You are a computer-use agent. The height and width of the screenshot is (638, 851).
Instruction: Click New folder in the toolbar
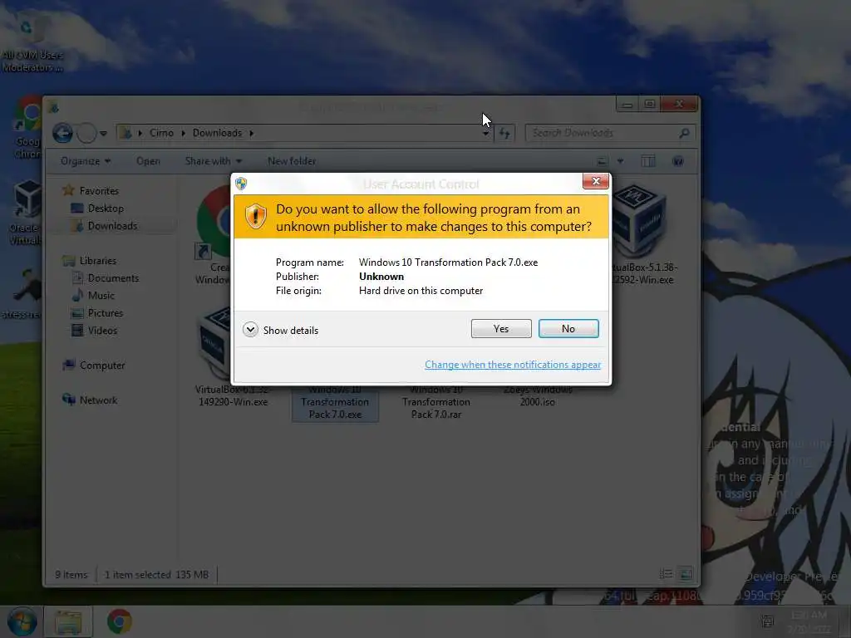(292, 161)
